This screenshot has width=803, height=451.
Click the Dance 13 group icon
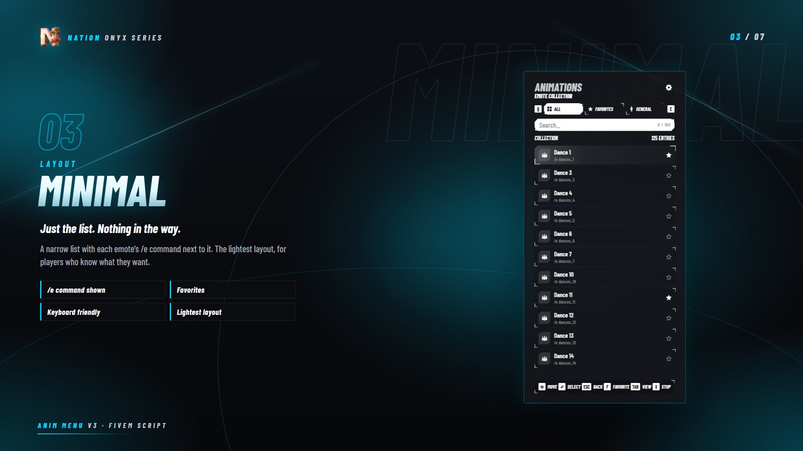pos(545,339)
